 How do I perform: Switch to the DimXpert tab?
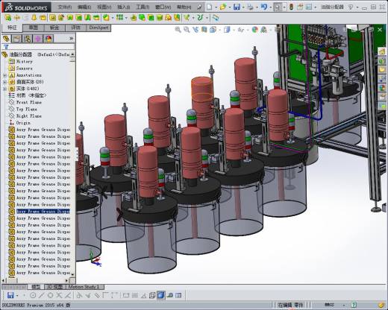click(98, 28)
